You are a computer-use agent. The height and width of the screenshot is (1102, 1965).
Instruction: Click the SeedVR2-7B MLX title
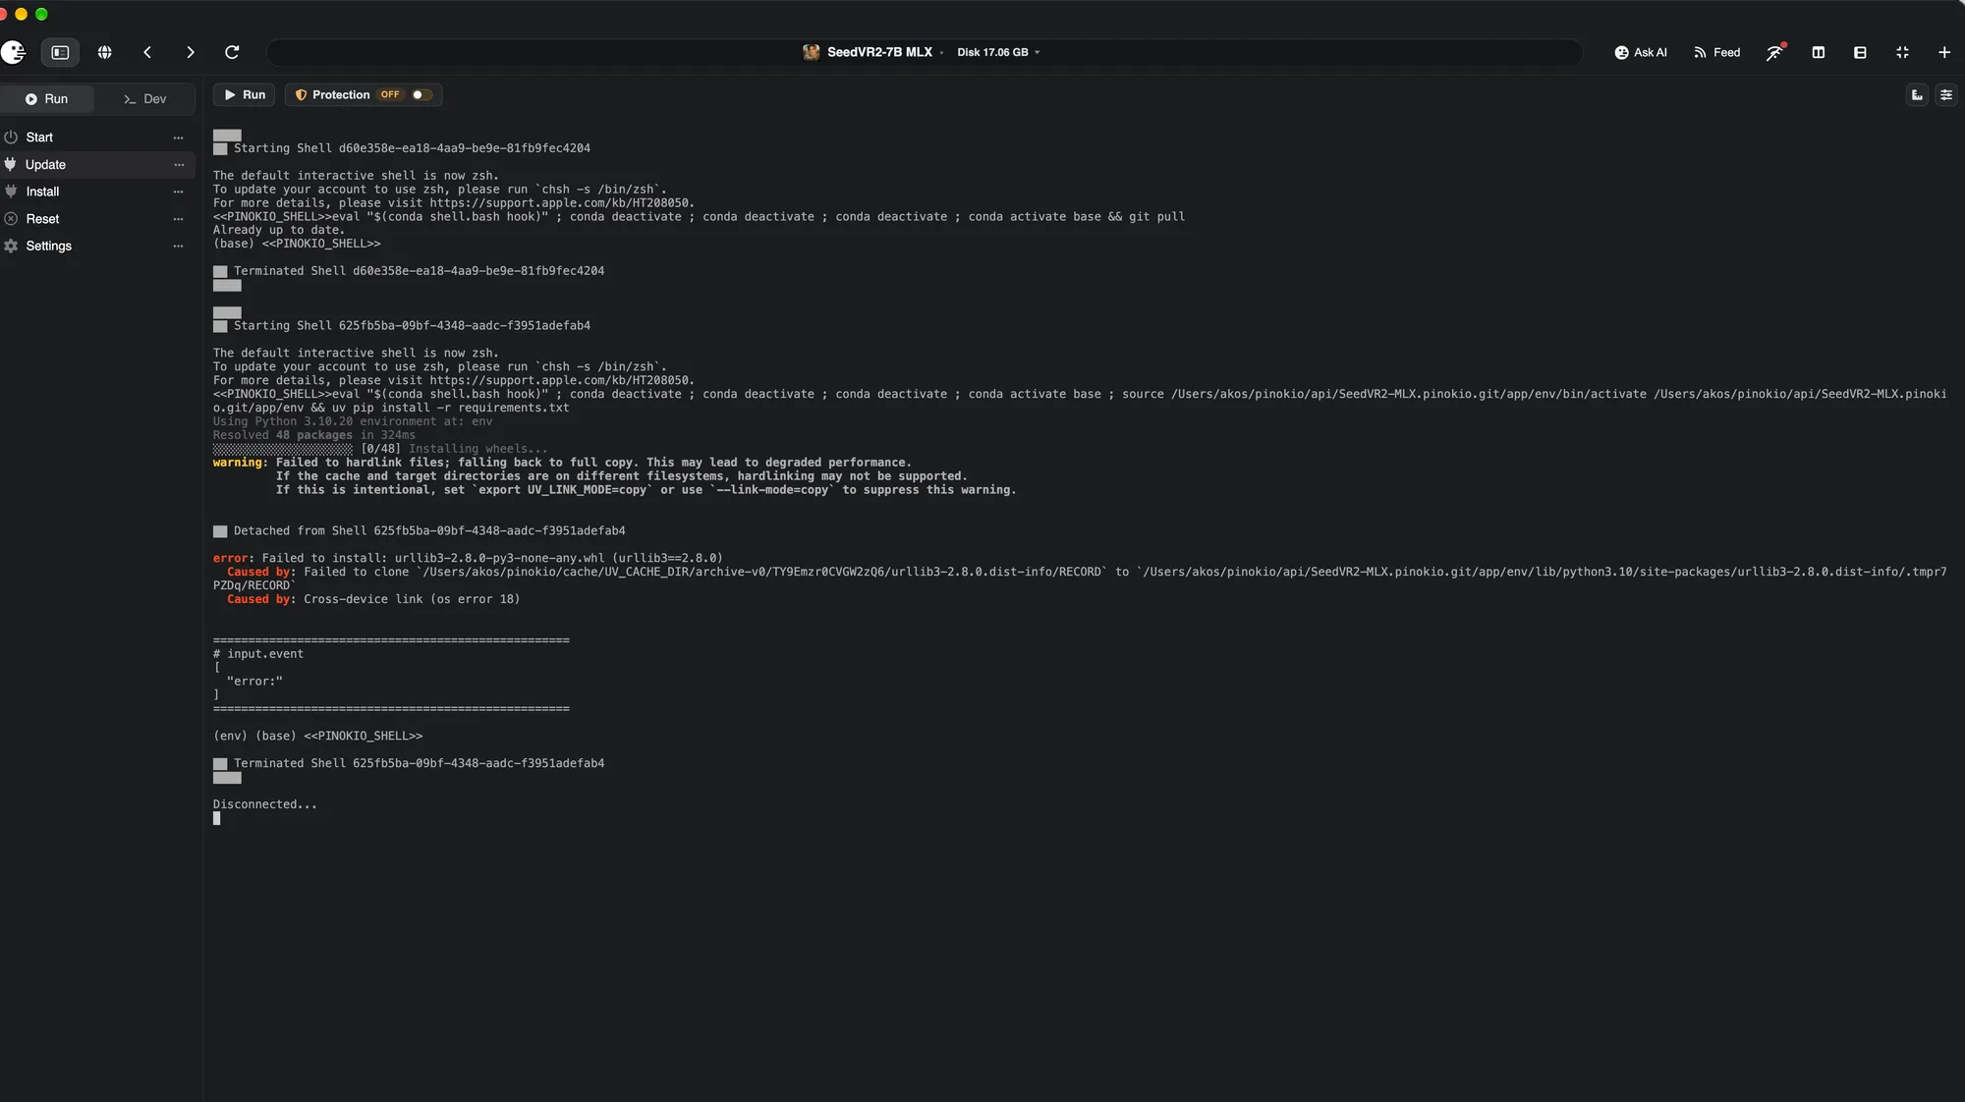[x=878, y=52]
